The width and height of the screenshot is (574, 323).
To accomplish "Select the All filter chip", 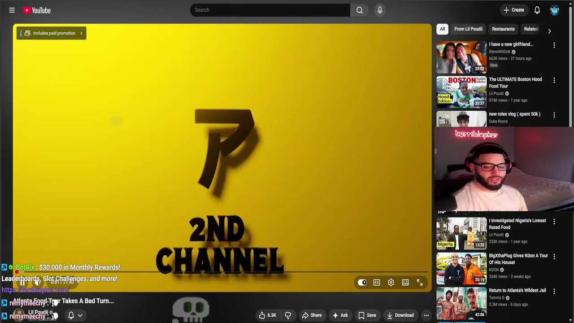I will [442, 29].
